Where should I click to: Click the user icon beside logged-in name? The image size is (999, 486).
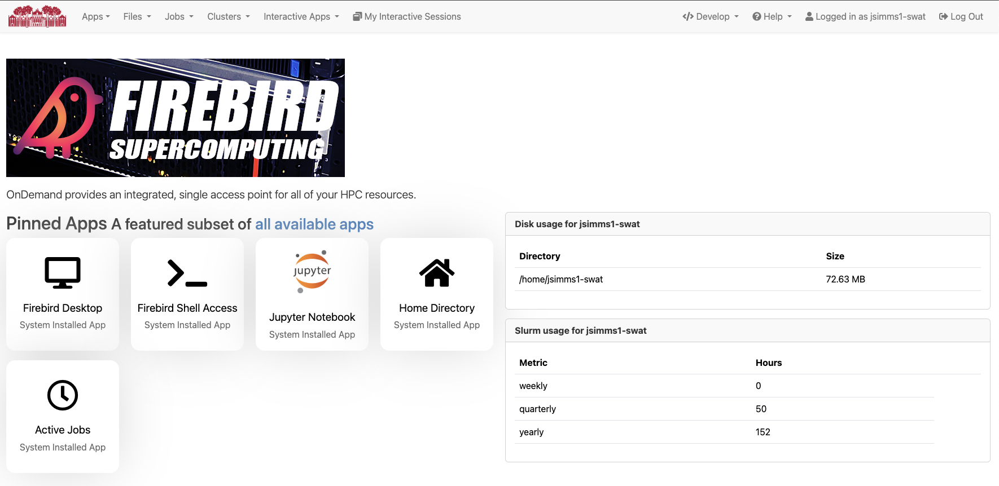[809, 16]
